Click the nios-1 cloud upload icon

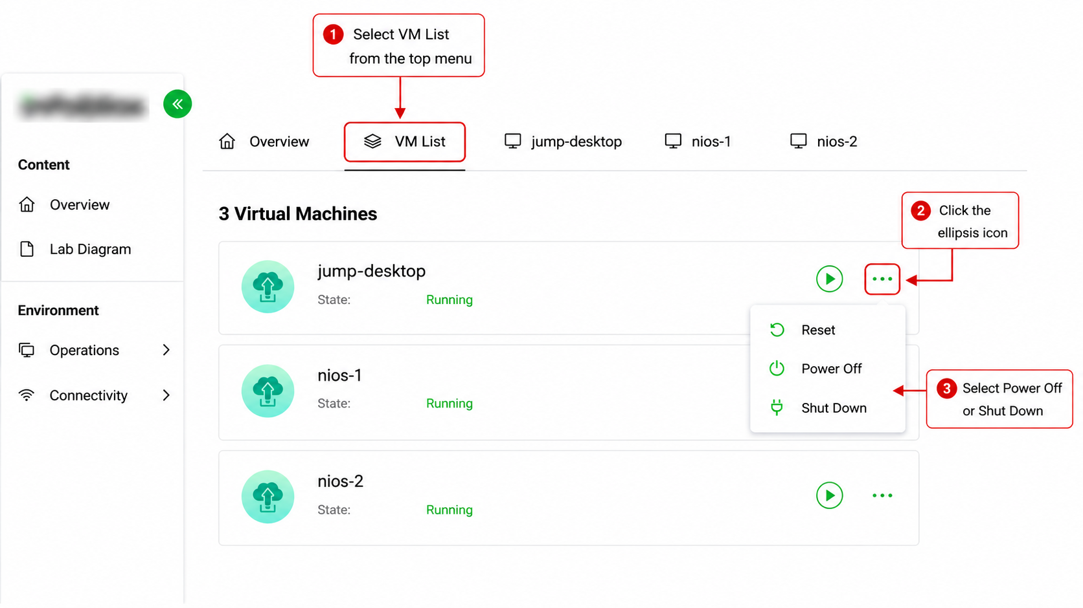[268, 391]
